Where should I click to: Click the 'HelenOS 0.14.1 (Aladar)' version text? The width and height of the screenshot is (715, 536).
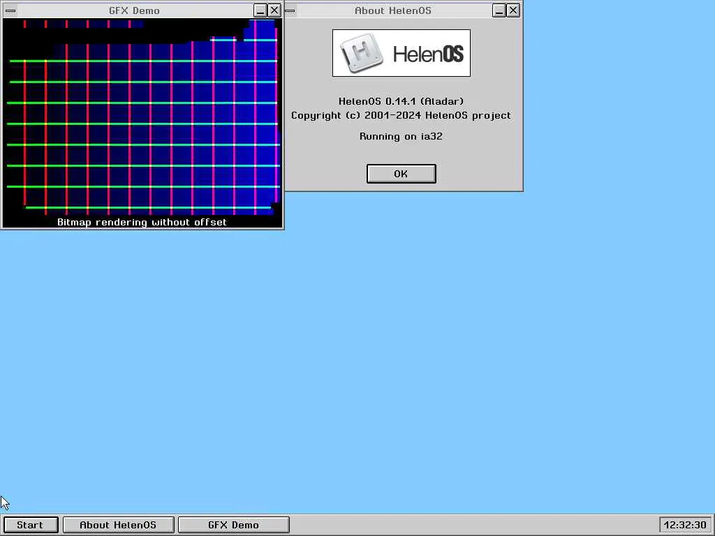[401, 101]
